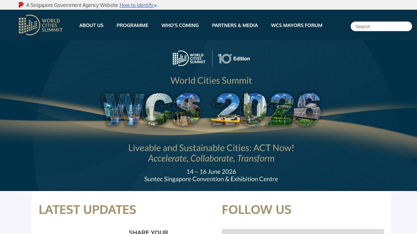Open the Partners & Media menu

pyautogui.click(x=235, y=25)
